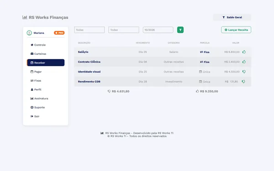Click the R$ 6.850,00 value
This screenshot has height=171, width=274.
click(232, 52)
